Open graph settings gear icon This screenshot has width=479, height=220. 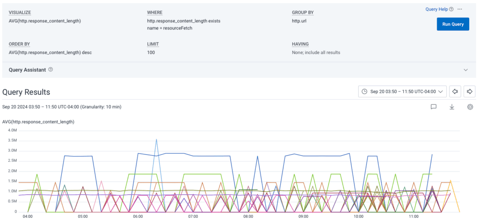(x=470, y=107)
